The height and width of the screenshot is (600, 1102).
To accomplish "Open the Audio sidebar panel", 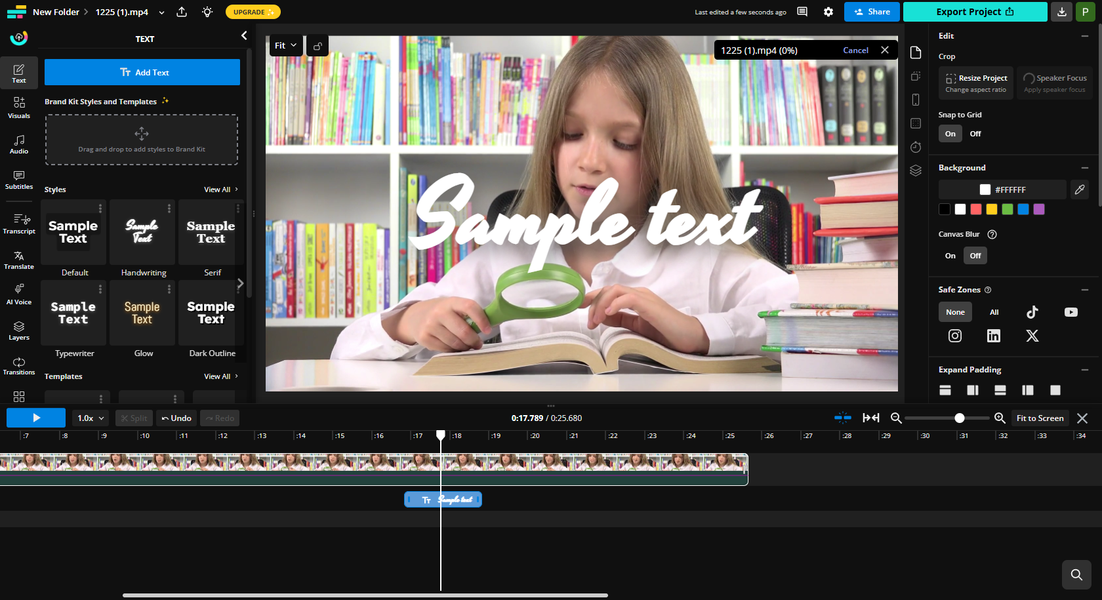I will 19,144.
